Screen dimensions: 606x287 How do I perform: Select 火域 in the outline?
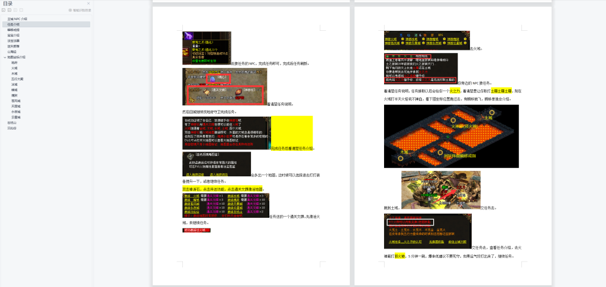[x=14, y=68]
